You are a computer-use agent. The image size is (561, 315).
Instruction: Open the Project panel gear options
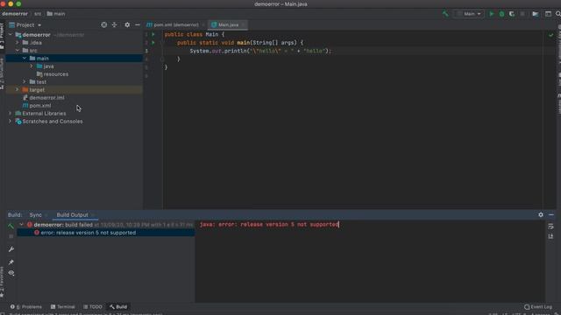click(x=127, y=25)
